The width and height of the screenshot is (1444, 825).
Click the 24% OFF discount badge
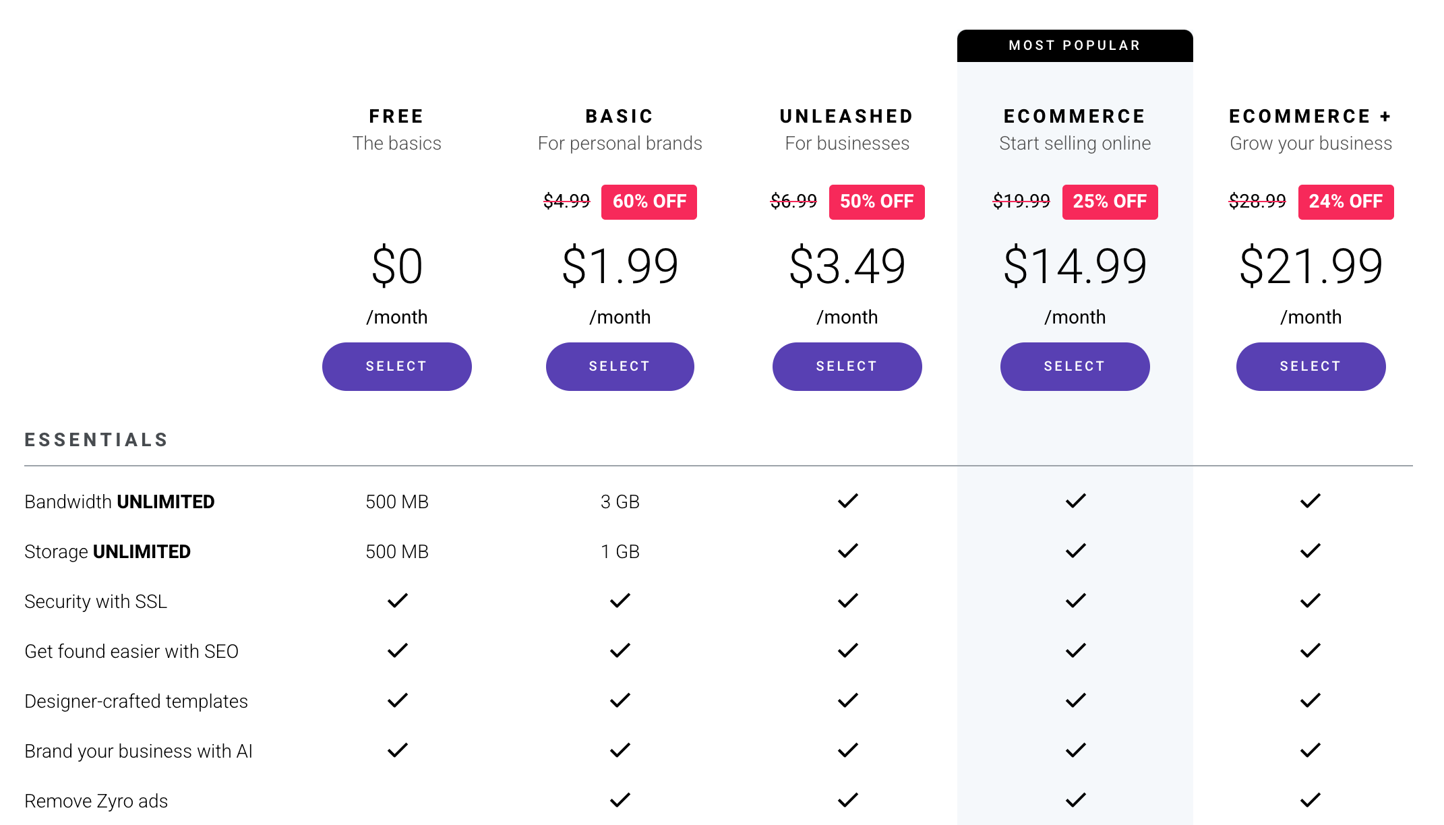(x=1346, y=202)
